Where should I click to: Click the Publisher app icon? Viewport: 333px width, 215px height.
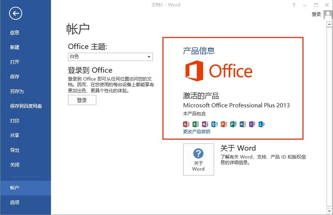[233, 124]
